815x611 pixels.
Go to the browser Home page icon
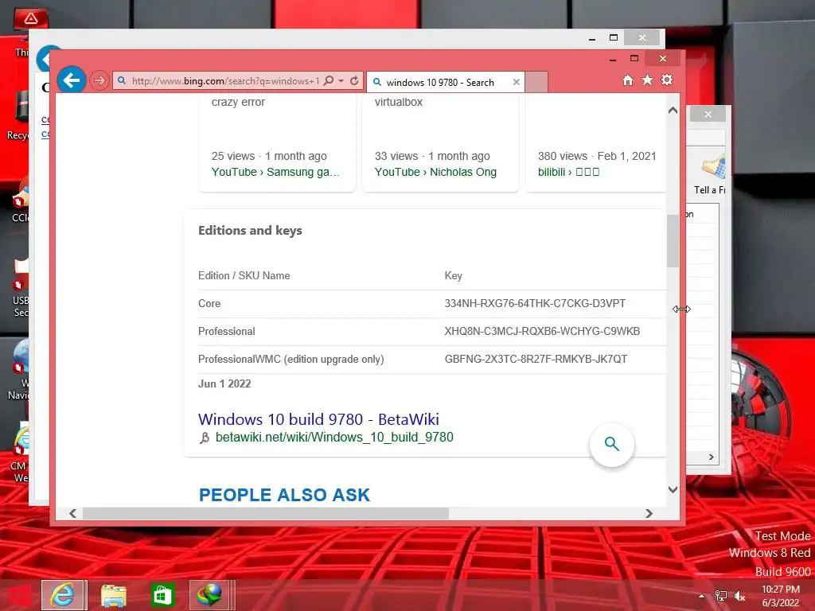[x=628, y=80]
